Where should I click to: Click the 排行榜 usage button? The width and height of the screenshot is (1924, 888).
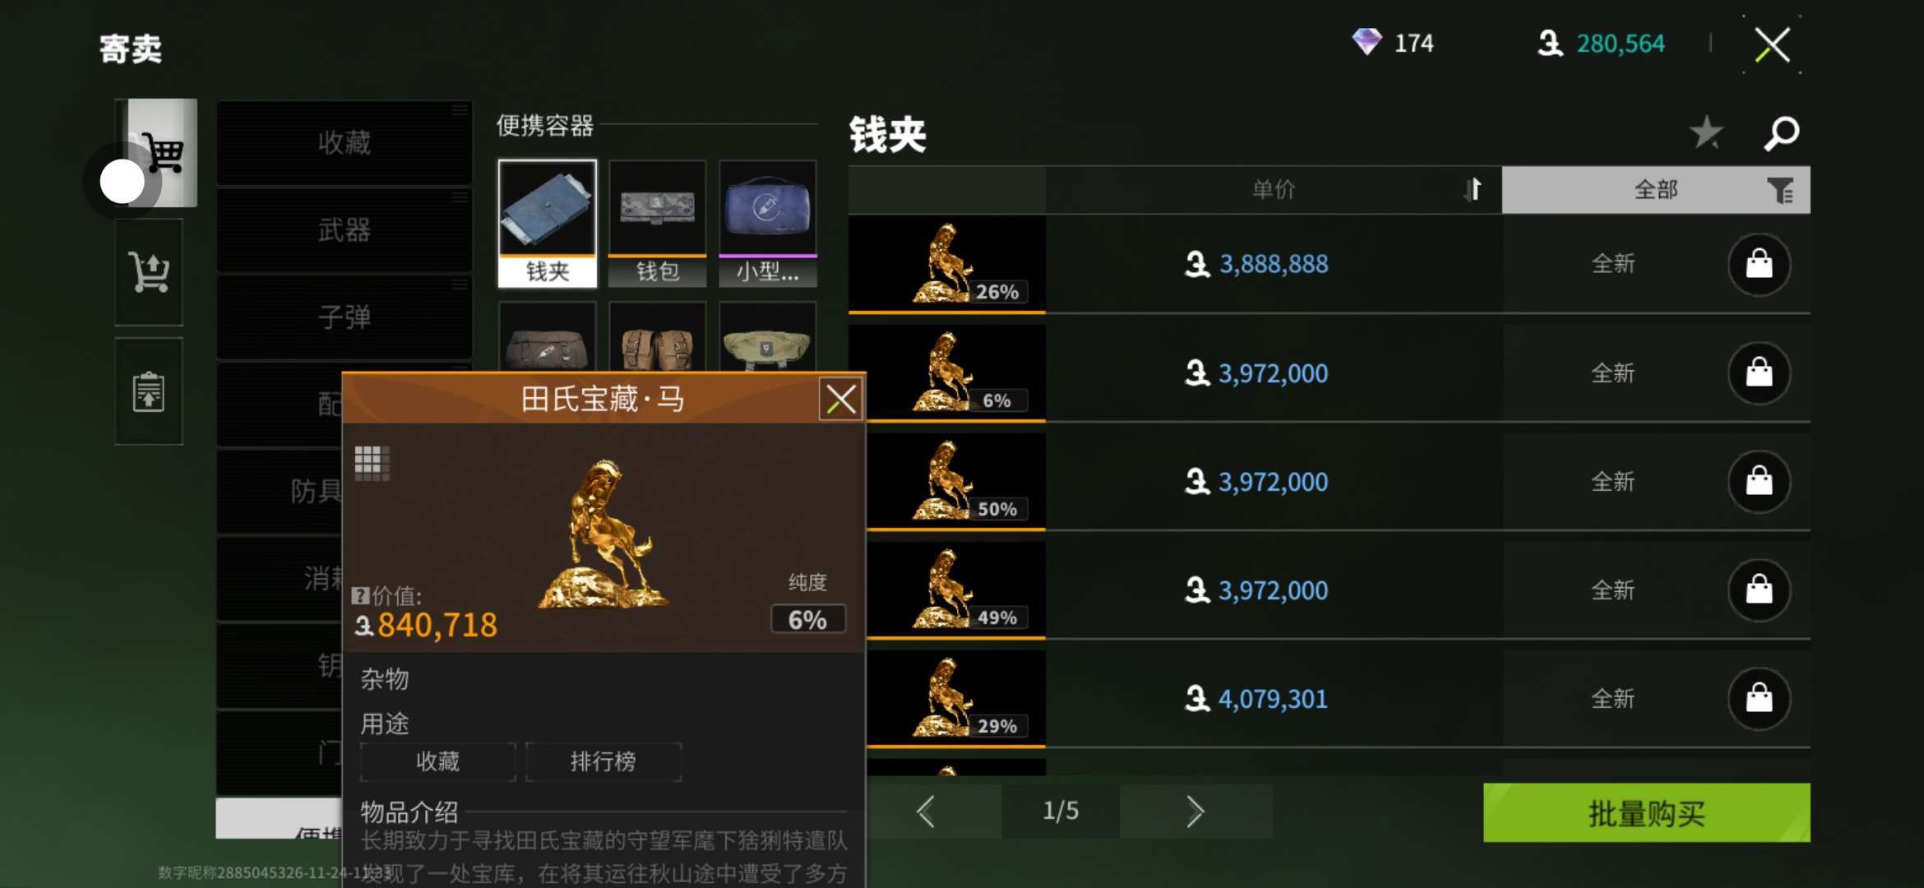point(603,761)
